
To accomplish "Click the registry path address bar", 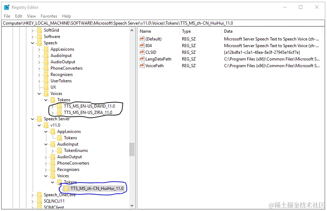I will tap(163, 23).
